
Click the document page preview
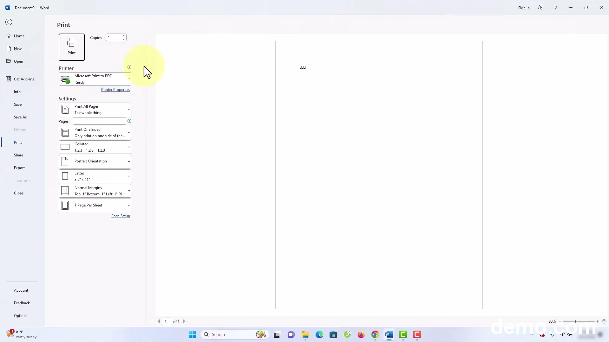pyautogui.click(x=379, y=175)
